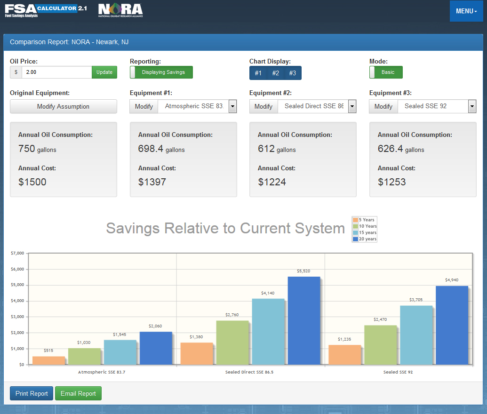Select chart display #2
This screenshot has width=487, height=414.
pos(275,73)
